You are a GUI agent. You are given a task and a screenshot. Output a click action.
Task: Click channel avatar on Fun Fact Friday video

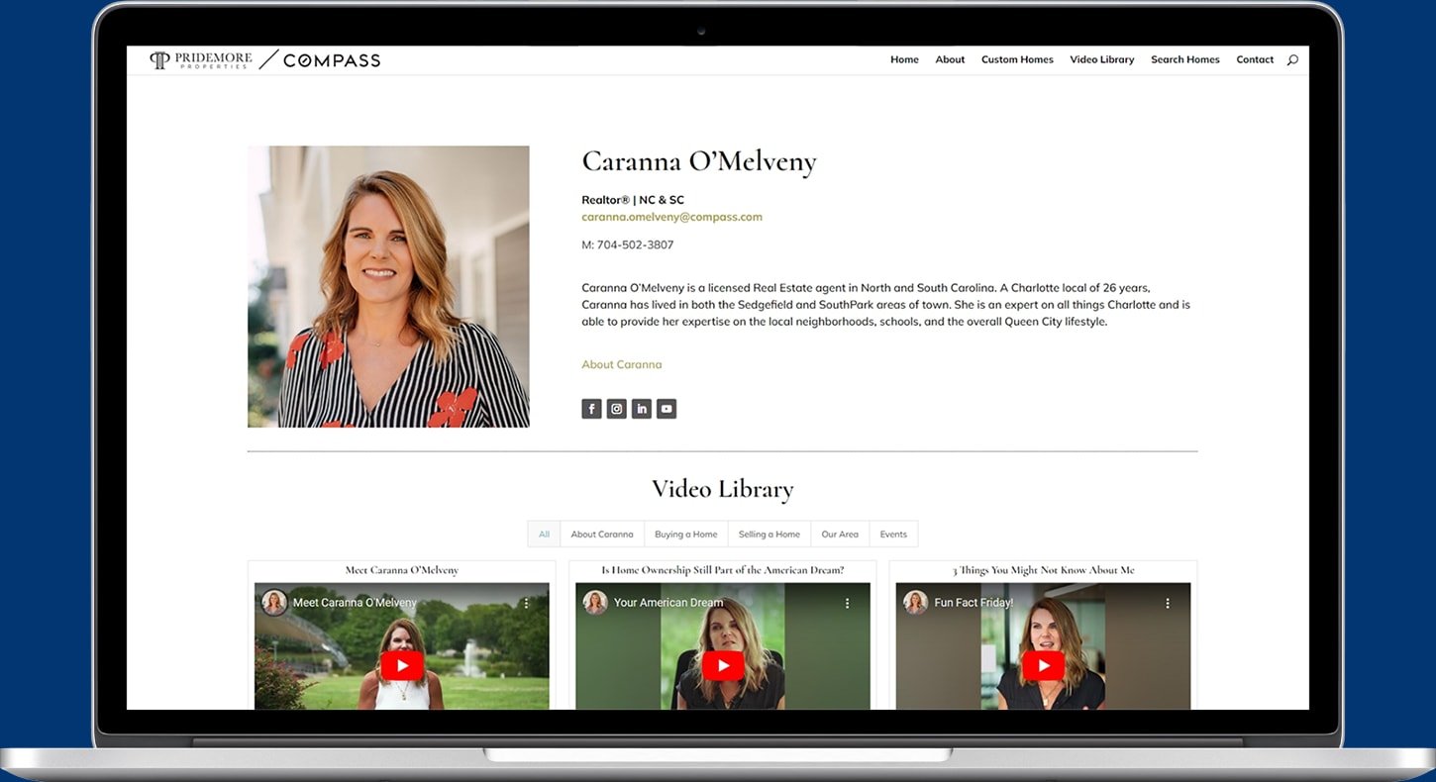pos(916,603)
